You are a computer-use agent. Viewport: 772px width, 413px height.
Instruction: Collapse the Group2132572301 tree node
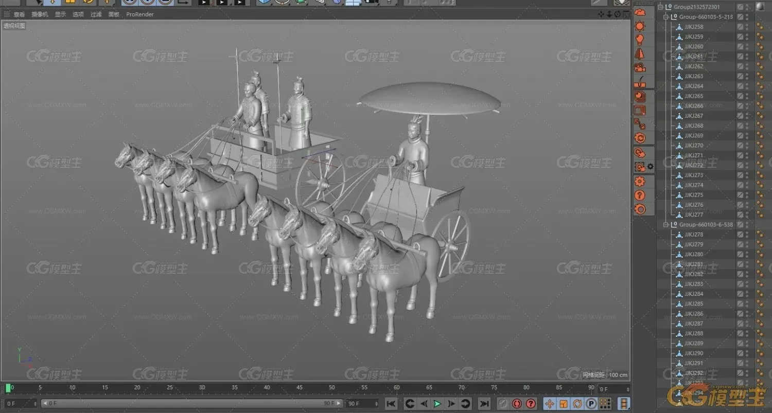(x=661, y=7)
